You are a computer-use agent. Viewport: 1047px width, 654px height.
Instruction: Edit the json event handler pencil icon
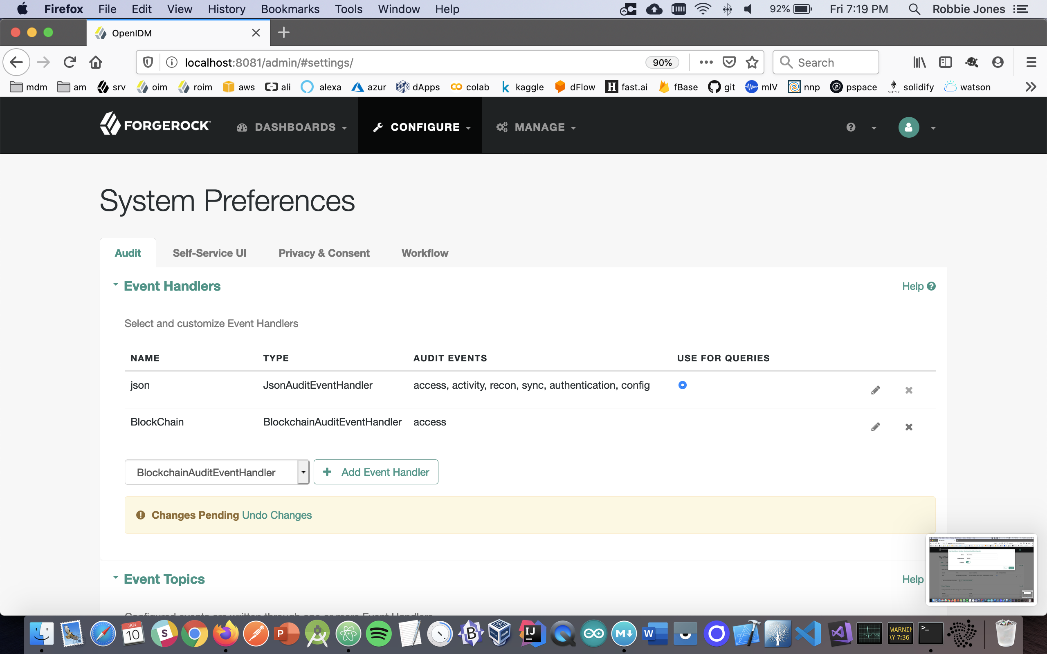[x=875, y=390]
